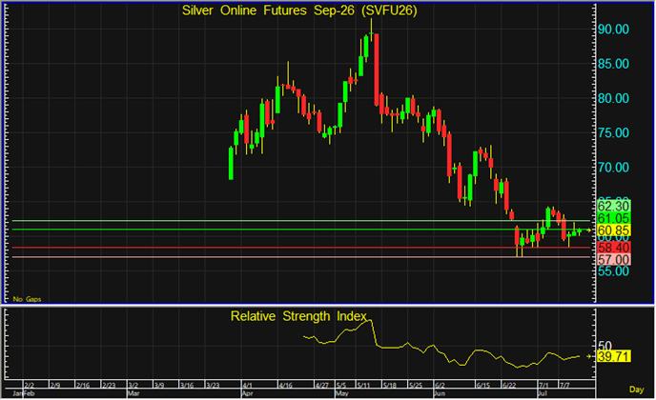Select the 57.00 pink price label
This screenshot has height=400, width=656.
tap(613, 260)
